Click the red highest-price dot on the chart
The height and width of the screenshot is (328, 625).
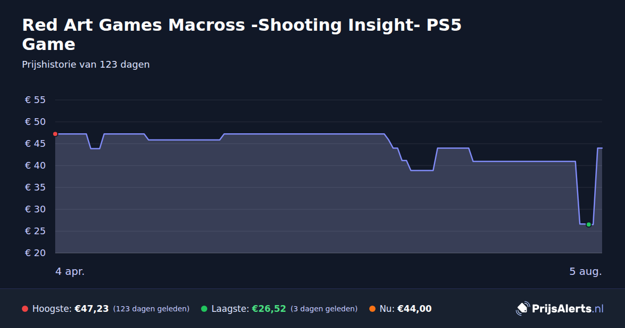click(55, 134)
